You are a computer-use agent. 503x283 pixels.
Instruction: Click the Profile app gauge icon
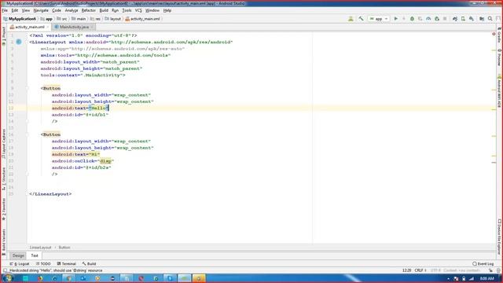[x=428, y=19]
